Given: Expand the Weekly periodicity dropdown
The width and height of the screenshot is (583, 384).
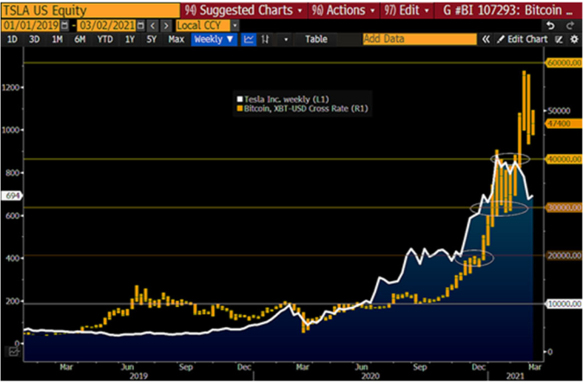Looking at the screenshot, I should pos(214,40).
